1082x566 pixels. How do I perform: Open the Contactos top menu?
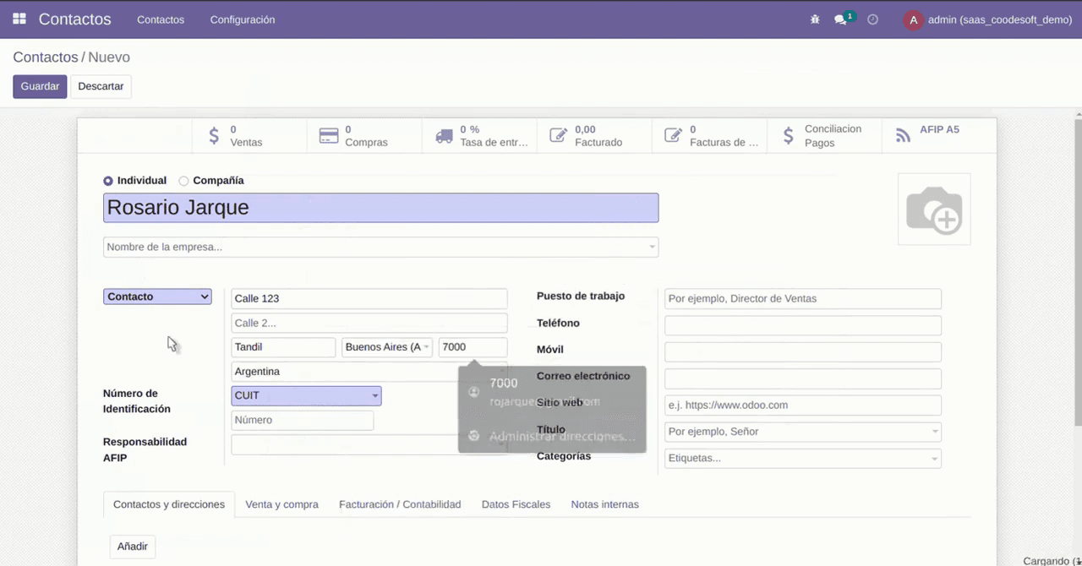(x=161, y=19)
